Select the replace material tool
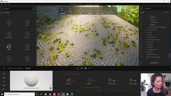 click(81, 68)
